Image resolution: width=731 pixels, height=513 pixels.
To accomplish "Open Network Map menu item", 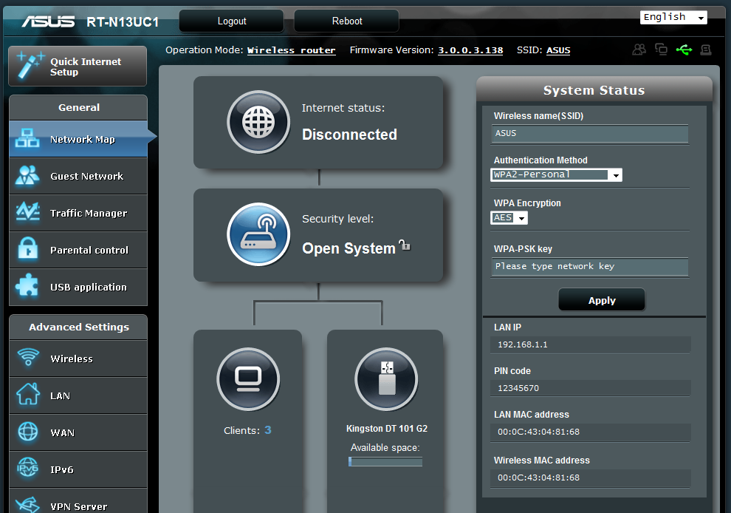I will click(78, 139).
